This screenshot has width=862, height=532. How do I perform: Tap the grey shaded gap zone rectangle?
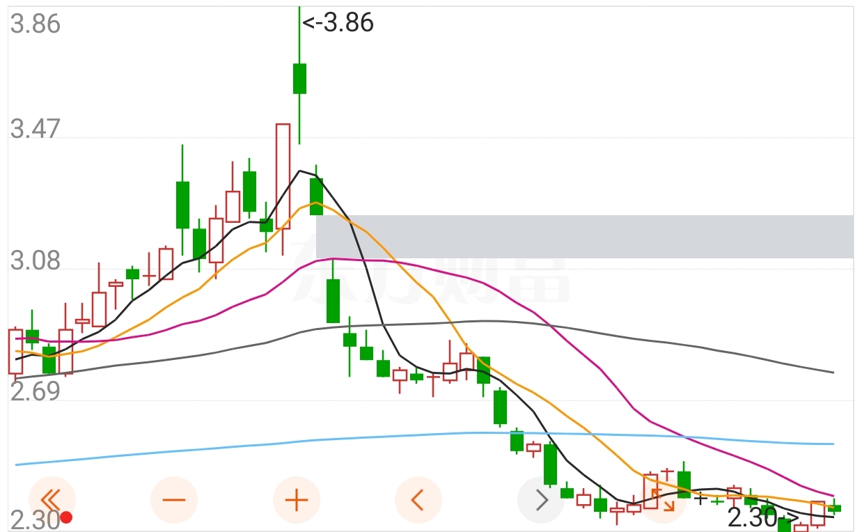585,237
